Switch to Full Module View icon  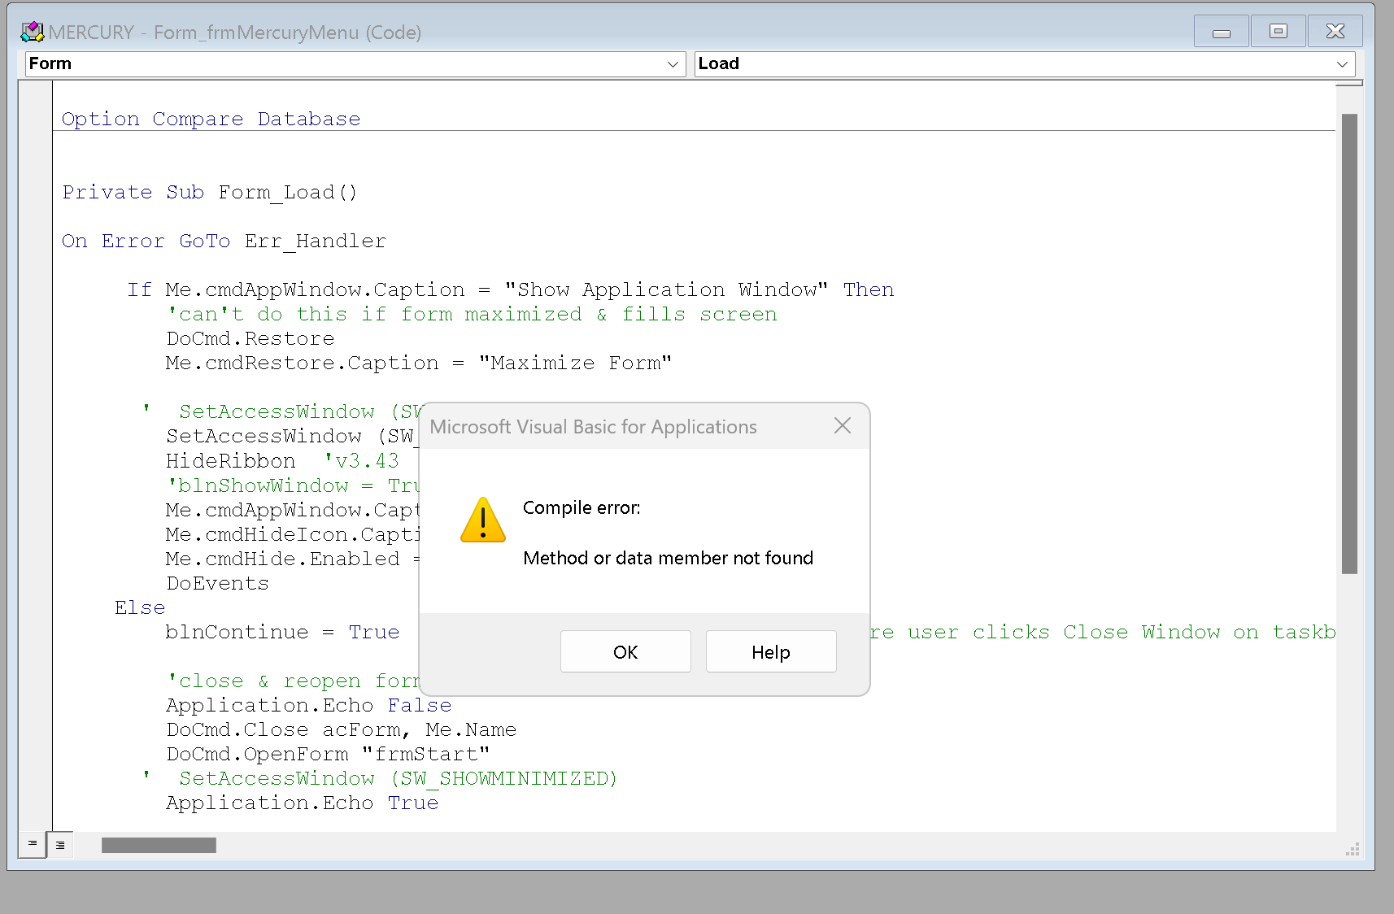click(60, 845)
